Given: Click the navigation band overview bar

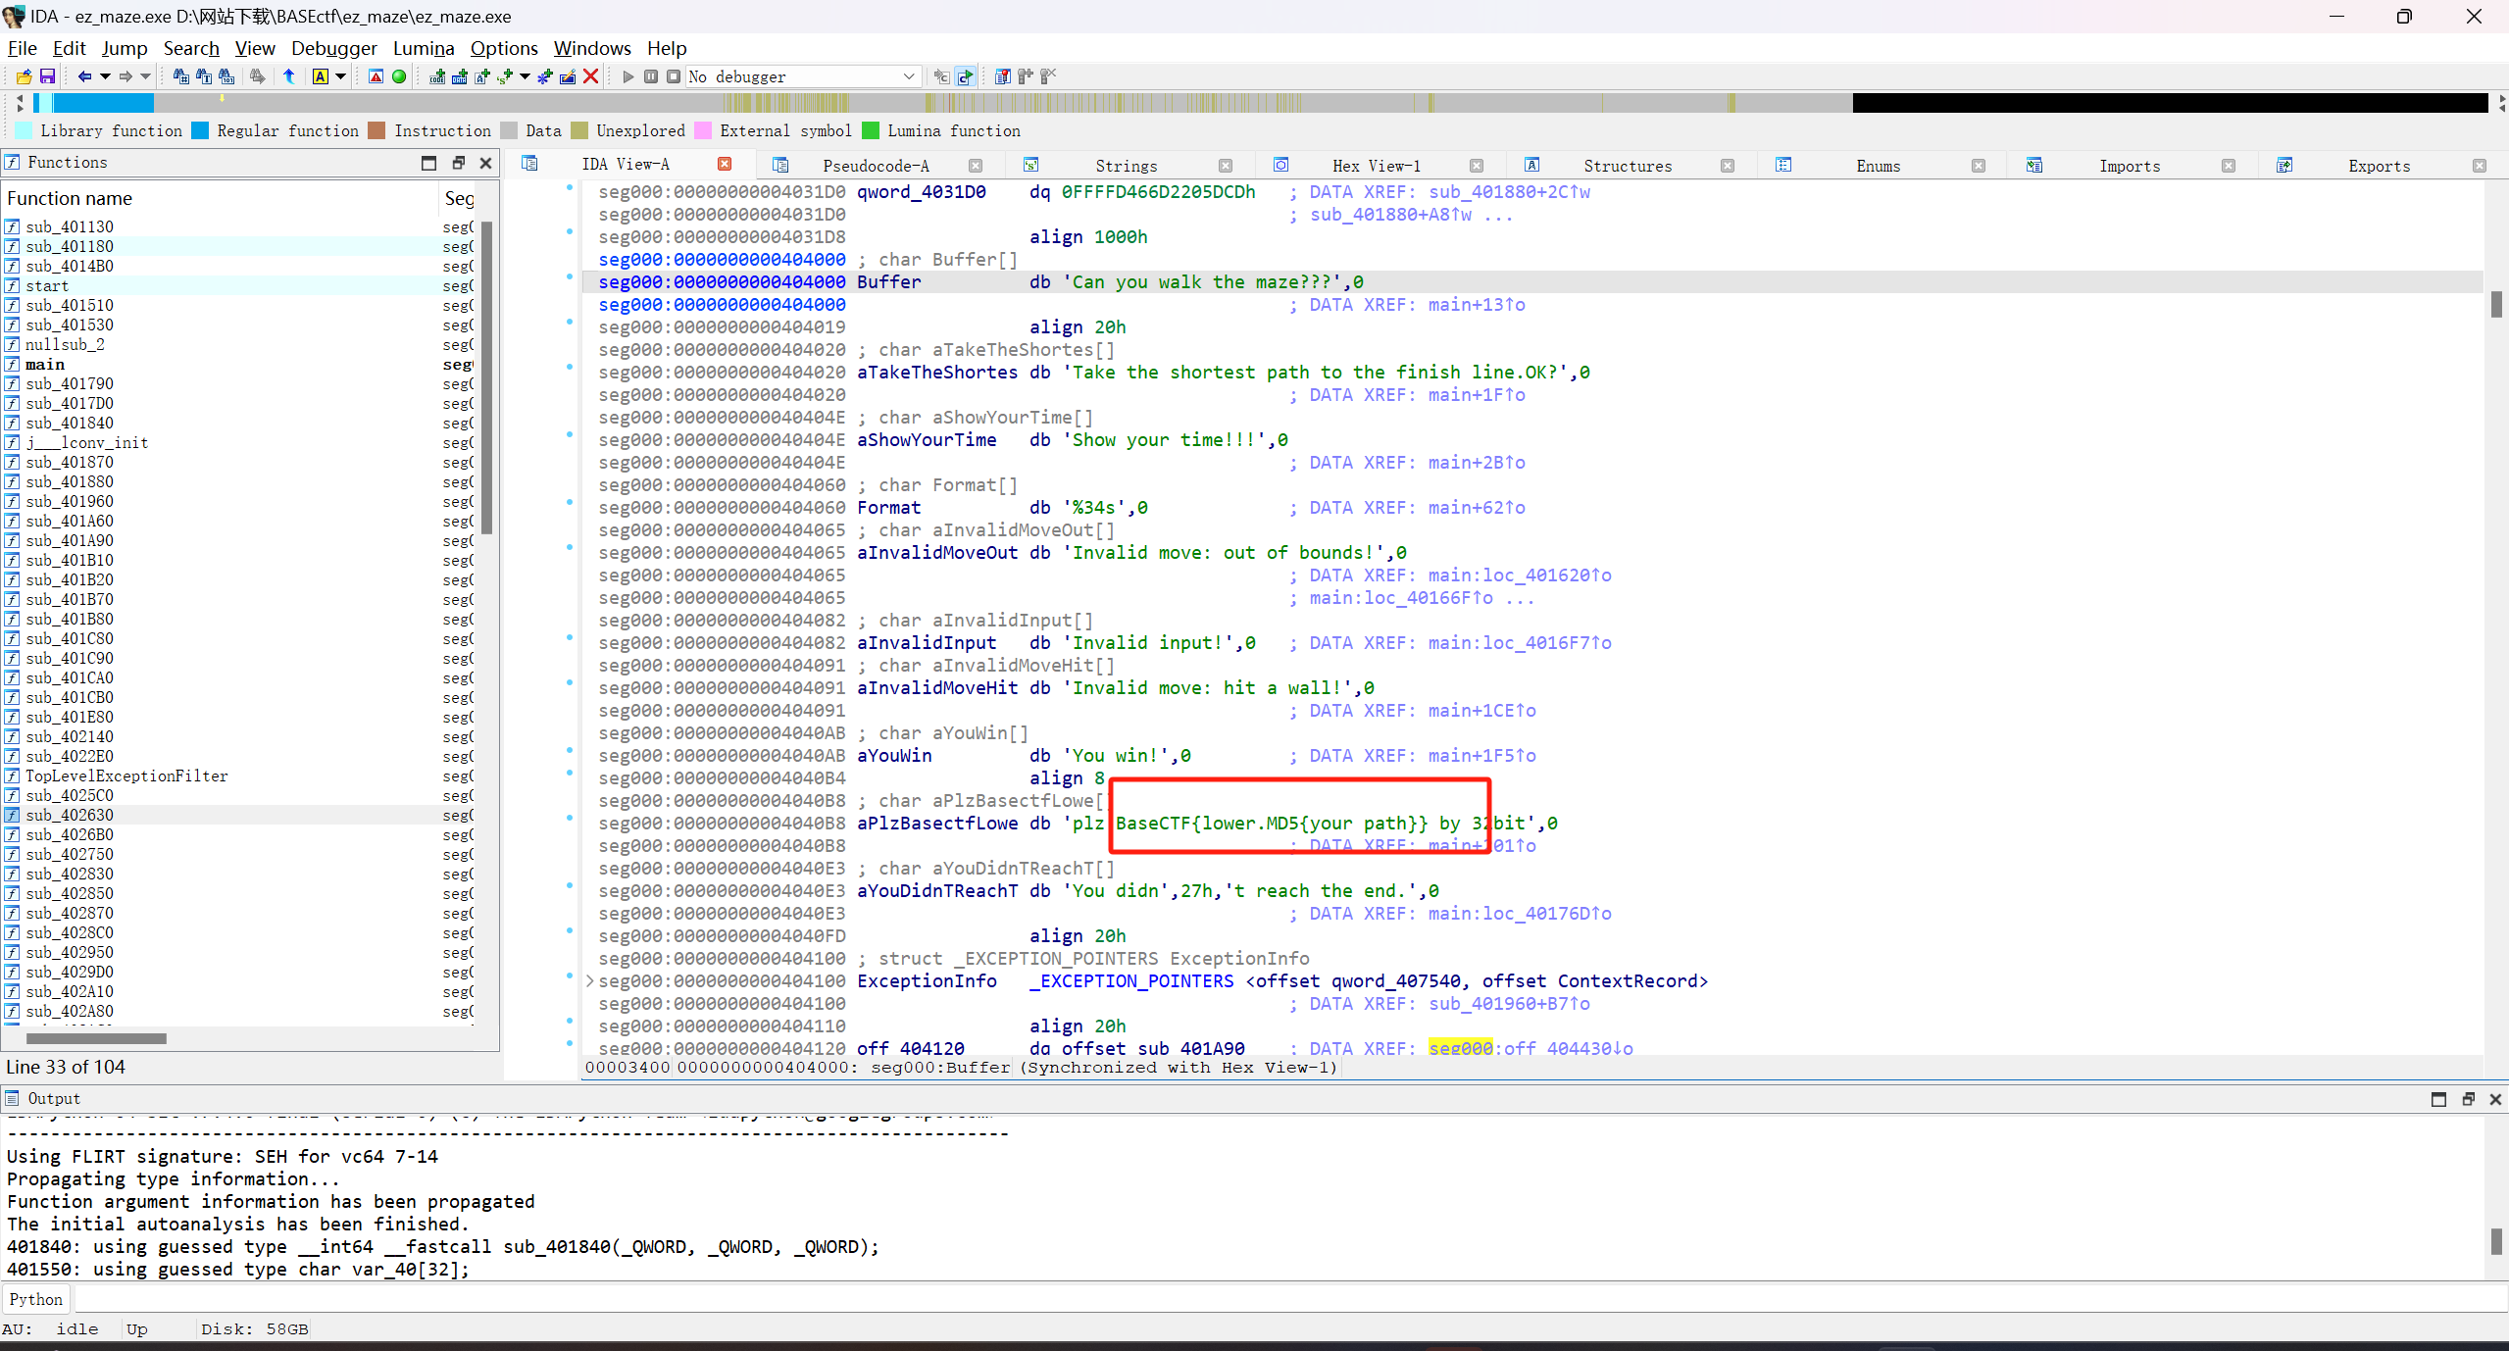Looking at the screenshot, I should click(x=980, y=102).
